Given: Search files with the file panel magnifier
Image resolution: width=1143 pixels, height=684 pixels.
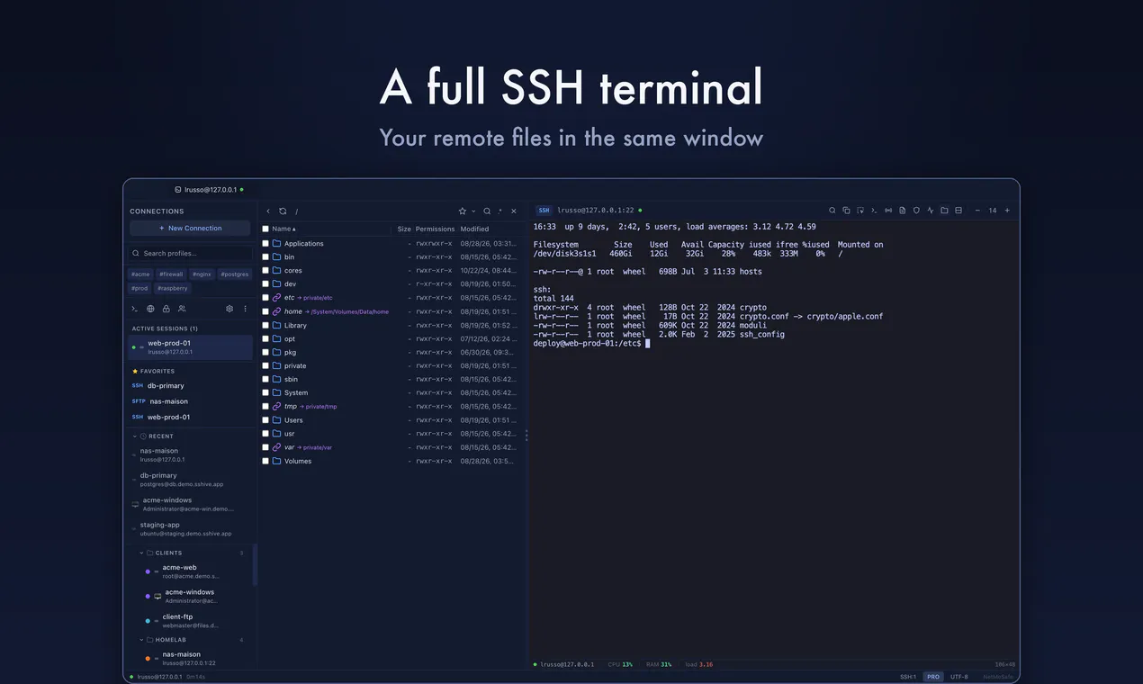Looking at the screenshot, I should coord(487,211).
